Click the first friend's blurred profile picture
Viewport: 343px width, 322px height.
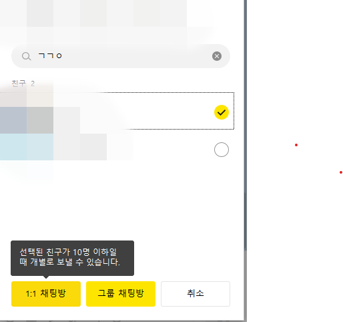point(27,112)
